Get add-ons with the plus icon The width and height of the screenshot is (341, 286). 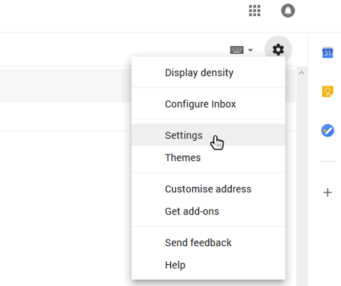tap(328, 192)
